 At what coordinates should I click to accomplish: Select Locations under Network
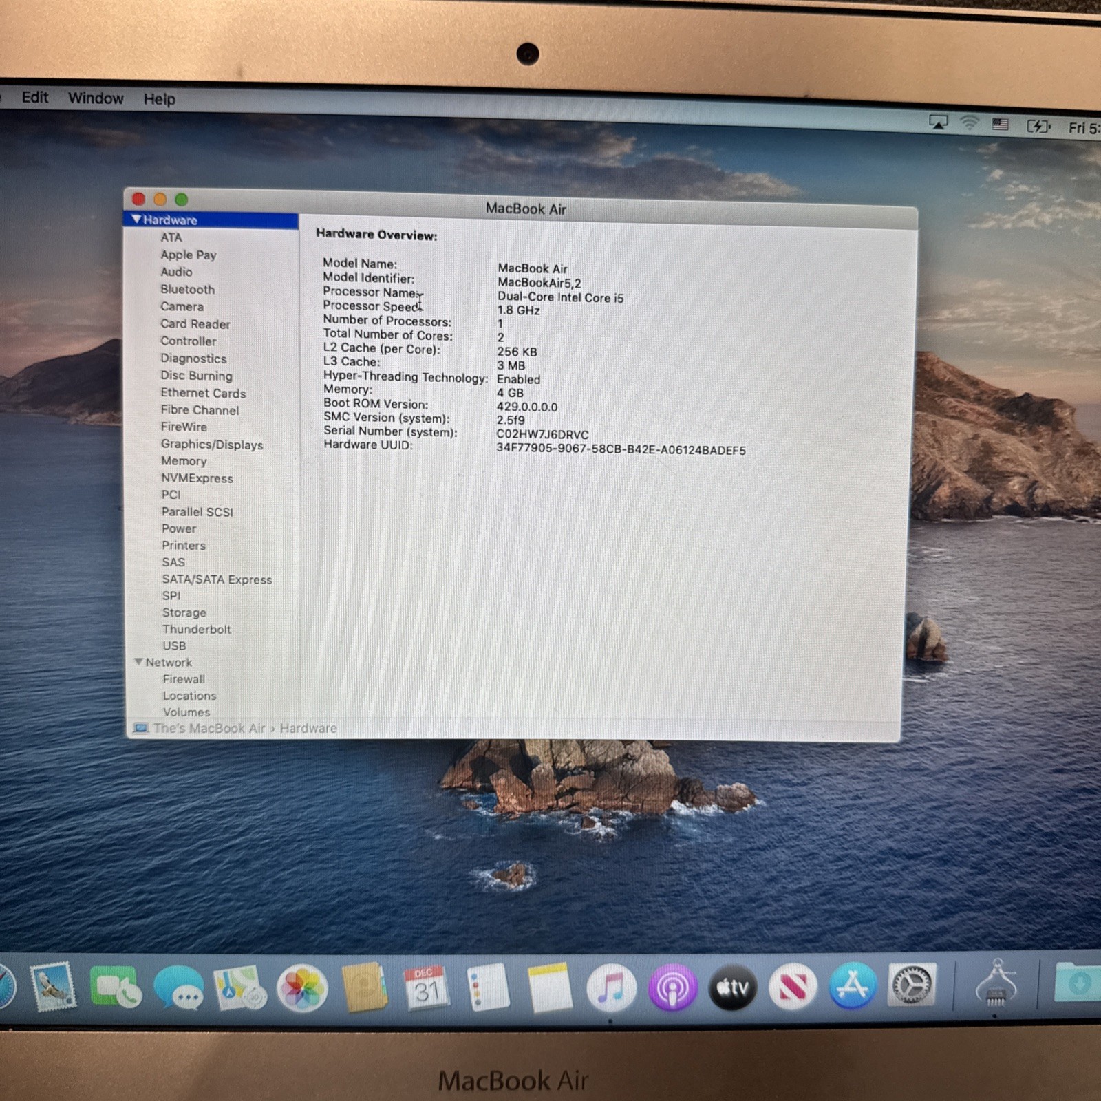189,696
